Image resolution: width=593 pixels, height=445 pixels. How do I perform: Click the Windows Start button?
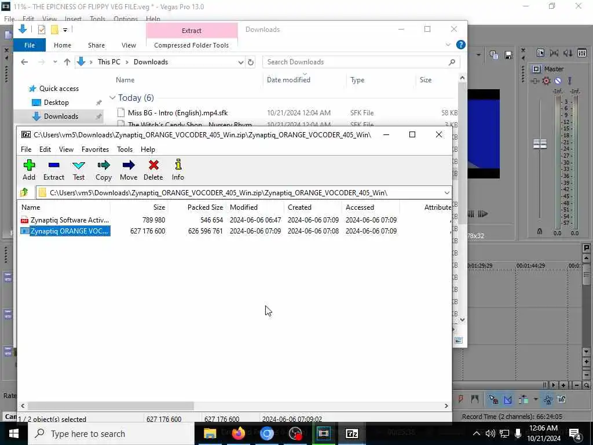(x=14, y=433)
